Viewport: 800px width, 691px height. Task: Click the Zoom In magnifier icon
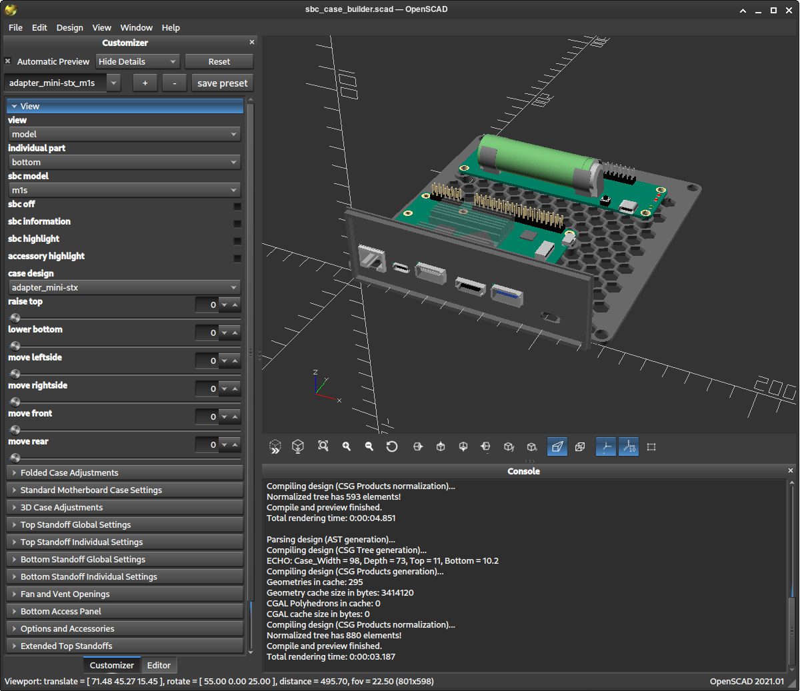pyautogui.click(x=346, y=446)
